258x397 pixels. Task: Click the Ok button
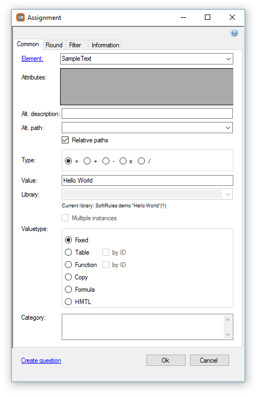tap(166, 360)
